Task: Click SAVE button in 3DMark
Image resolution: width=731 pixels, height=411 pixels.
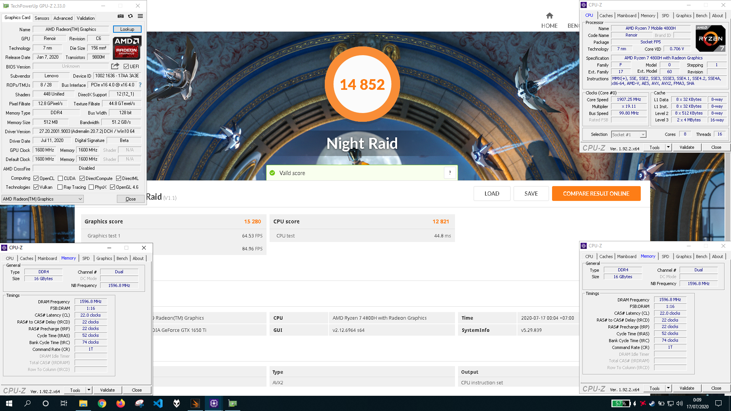Action: (x=531, y=193)
